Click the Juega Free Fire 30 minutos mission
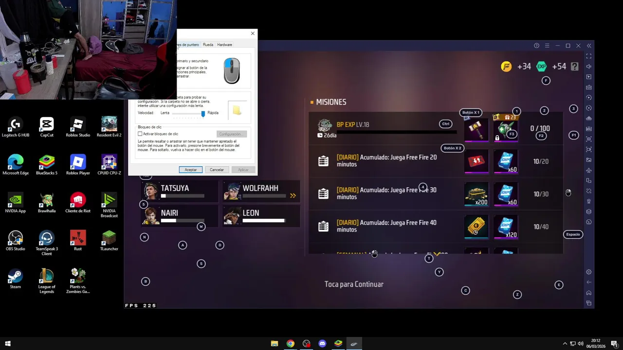This screenshot has height=350, width=623. point(436,194)
